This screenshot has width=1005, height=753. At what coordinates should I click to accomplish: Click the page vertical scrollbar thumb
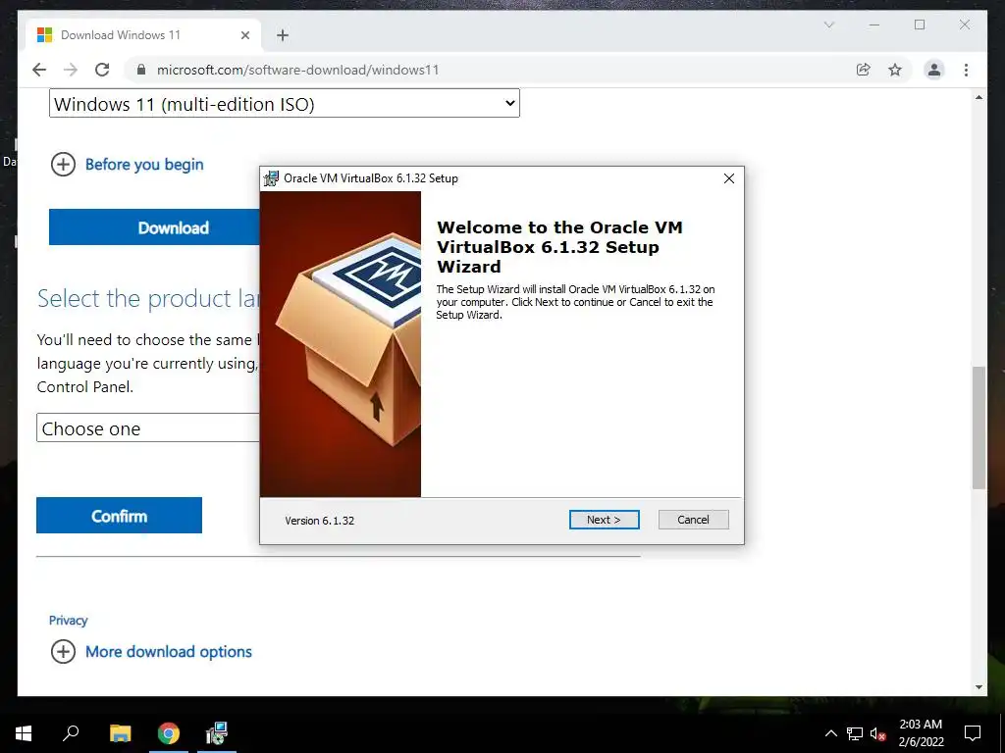[x=979, y=427]
